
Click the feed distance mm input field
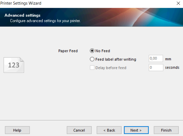click(x=156, y=59)
